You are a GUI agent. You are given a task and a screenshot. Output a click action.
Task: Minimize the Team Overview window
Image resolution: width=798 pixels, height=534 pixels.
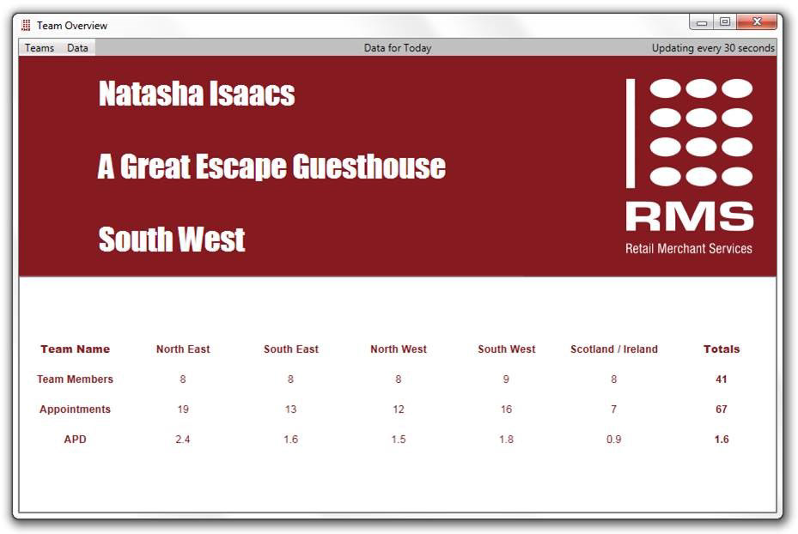pyautogui.click(x=703, y=22)
